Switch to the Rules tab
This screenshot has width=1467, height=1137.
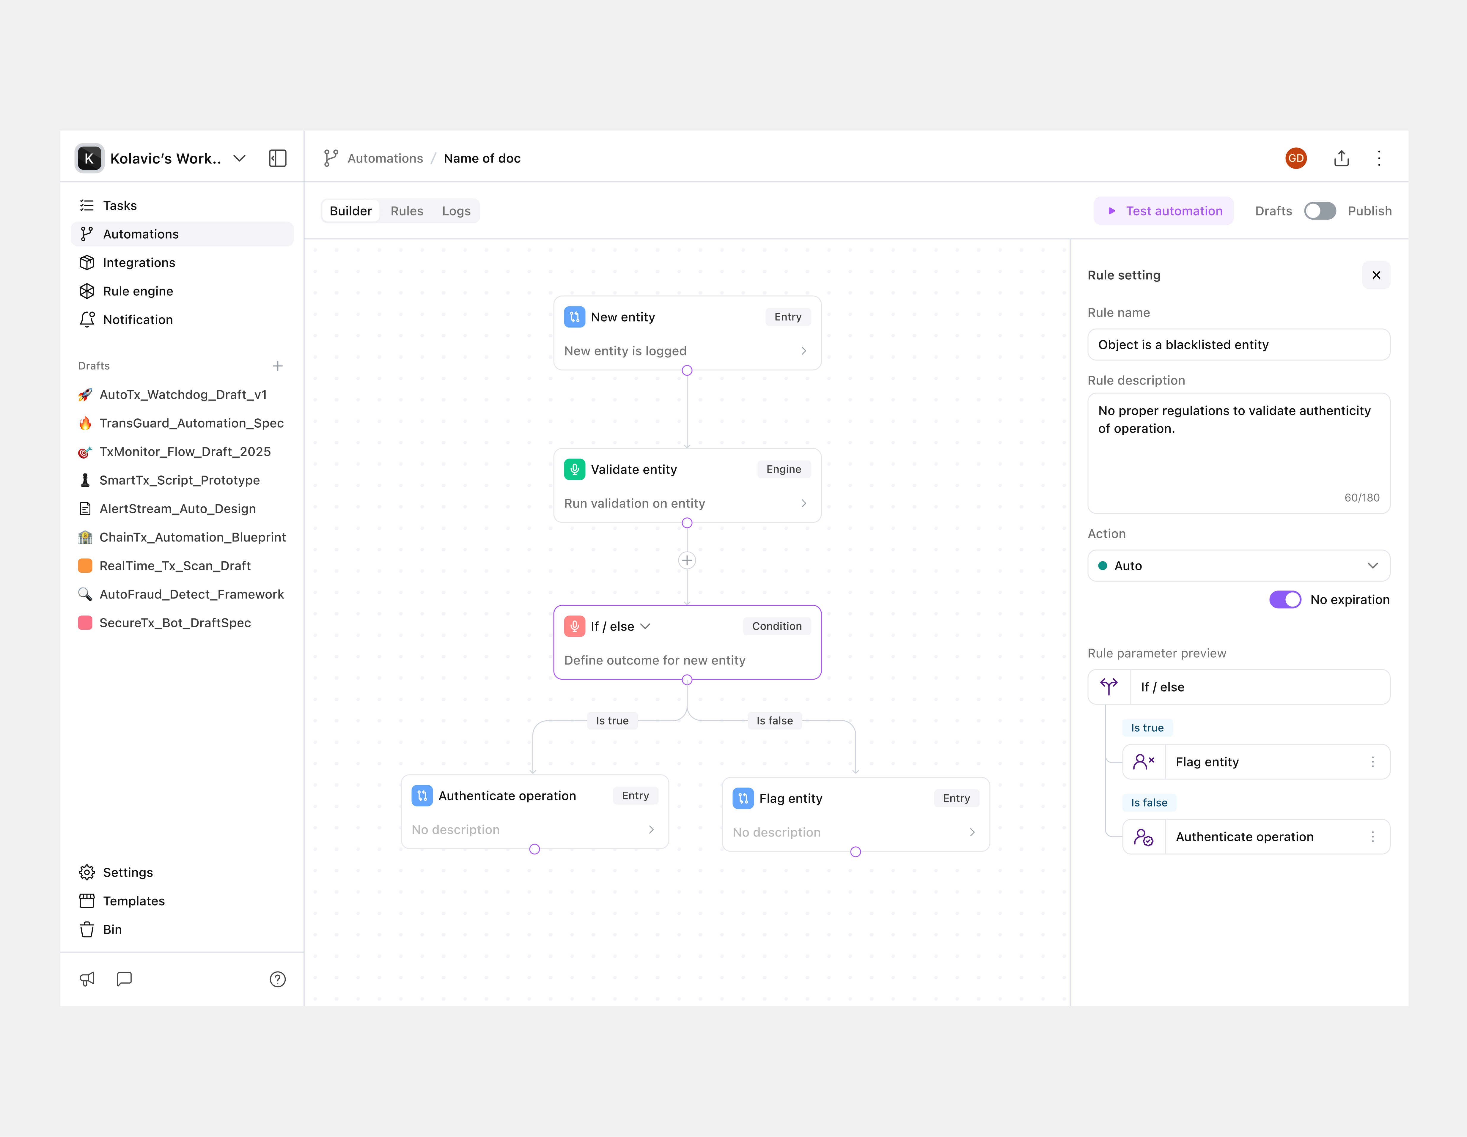tap(407, 211)
